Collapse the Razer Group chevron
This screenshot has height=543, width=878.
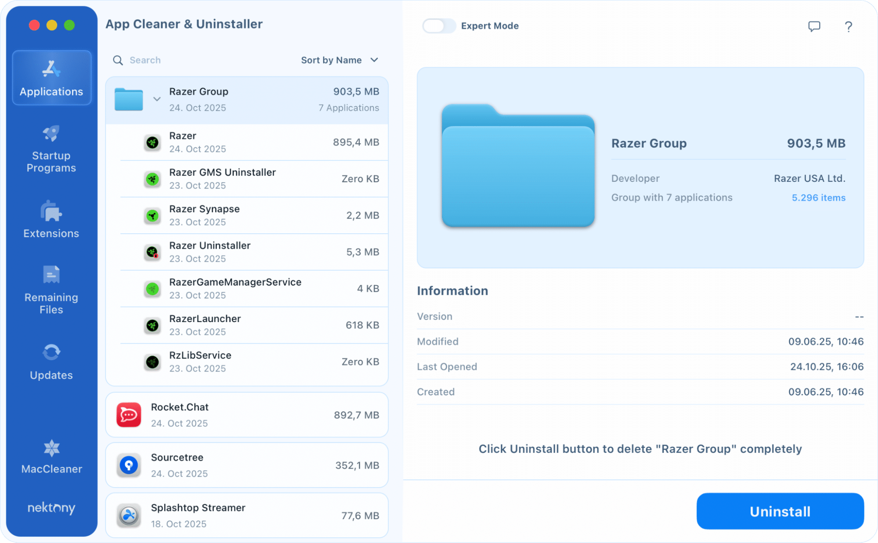(157, 99)
